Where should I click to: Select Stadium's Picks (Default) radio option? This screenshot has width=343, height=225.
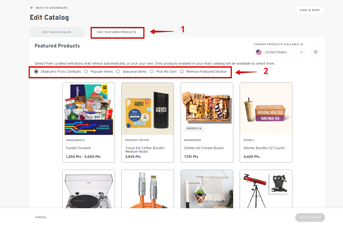pyautogui.click(x=36, y=72)
